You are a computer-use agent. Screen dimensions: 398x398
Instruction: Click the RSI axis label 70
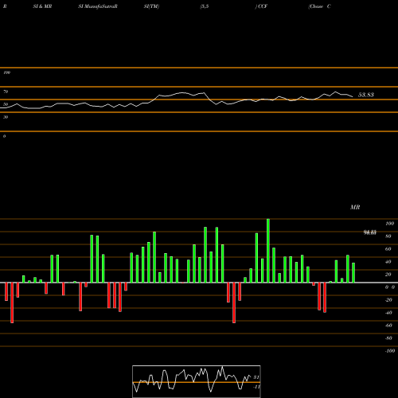pyautogui.click(x=6, y=92)
